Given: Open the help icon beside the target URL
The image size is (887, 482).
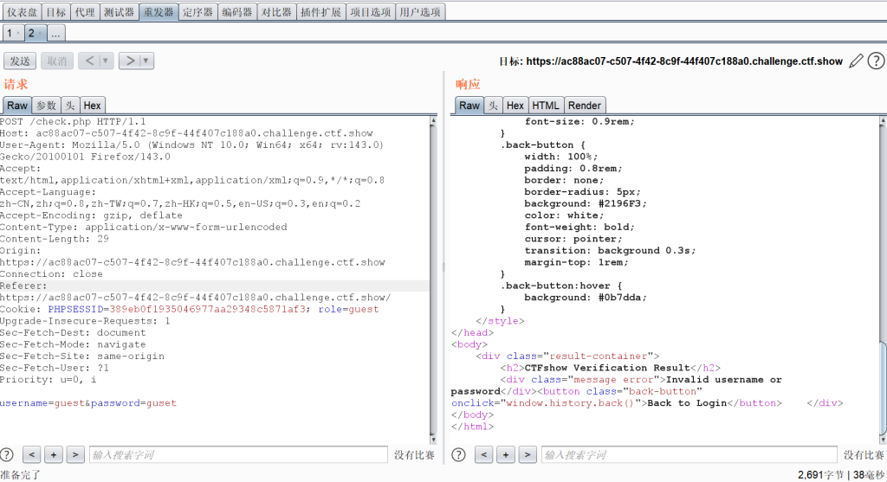Looking at the screenshot, I should [x=876, y=61].
